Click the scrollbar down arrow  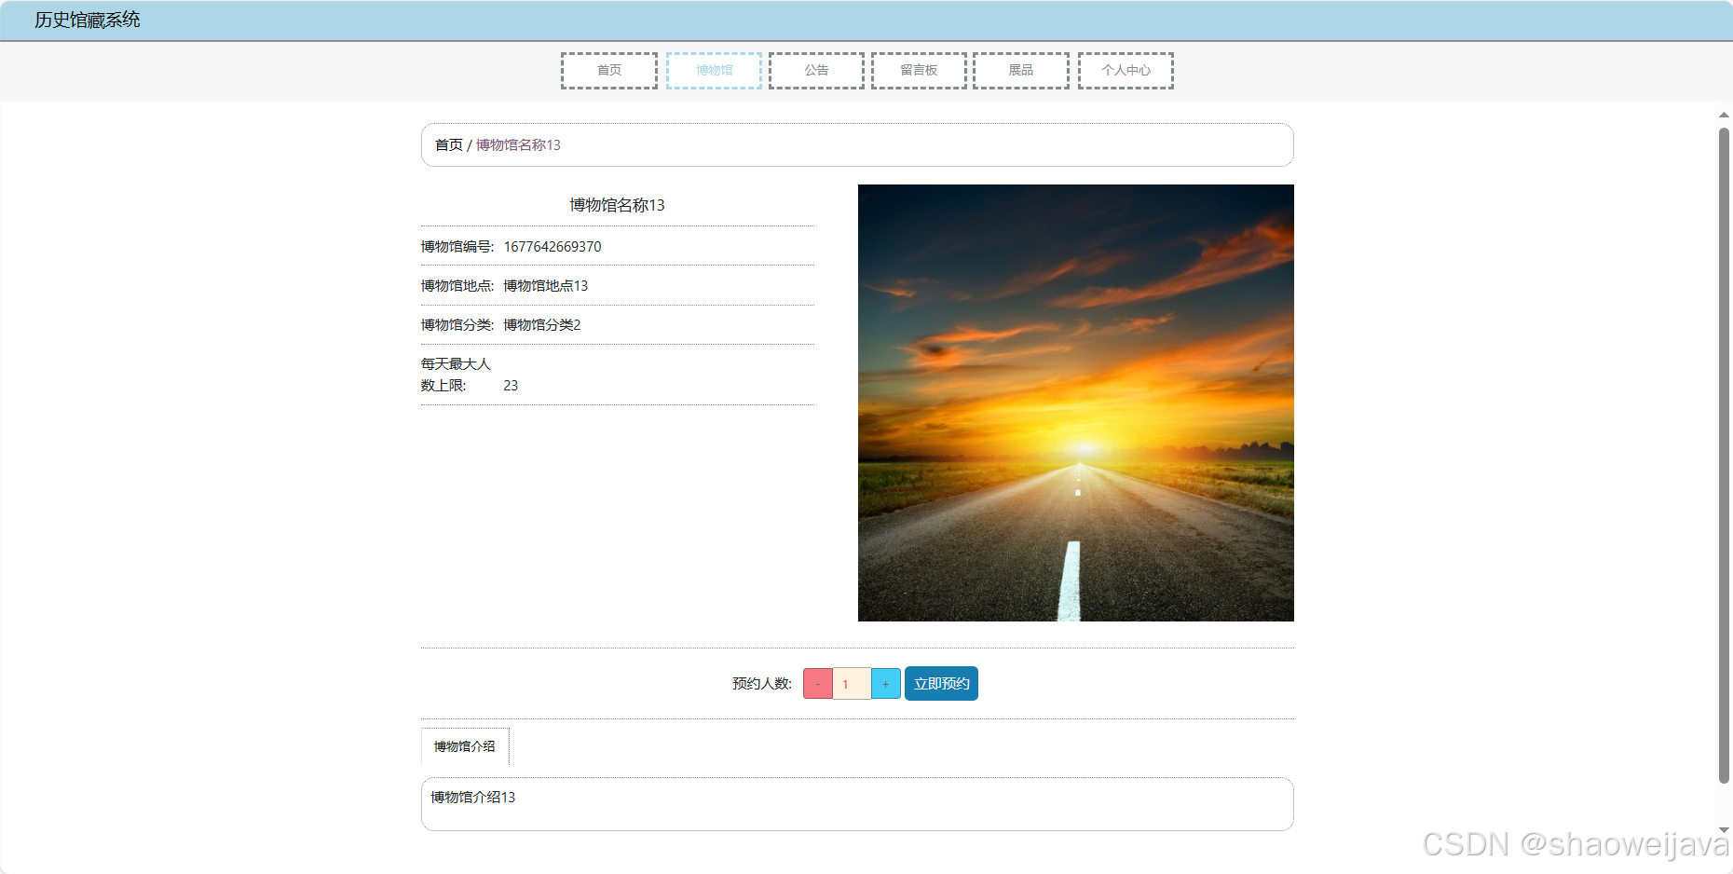pyautogui.click(x=1724, y=829)
